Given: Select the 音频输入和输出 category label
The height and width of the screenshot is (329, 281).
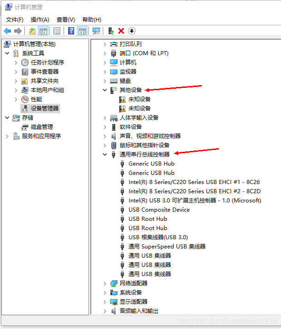Looking at the screenshot, I should click(x=139, y=311).
